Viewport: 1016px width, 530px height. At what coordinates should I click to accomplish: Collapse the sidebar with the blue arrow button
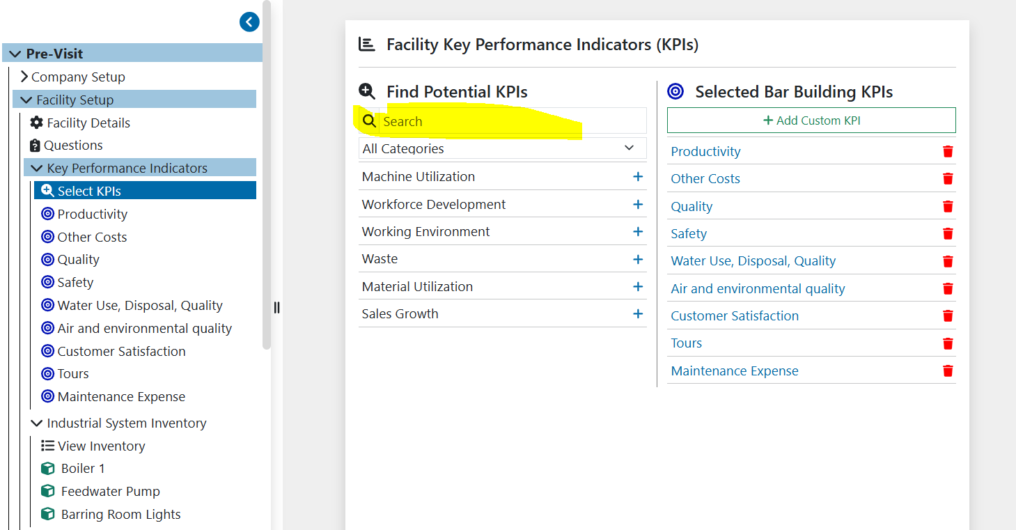click(249, 22)
